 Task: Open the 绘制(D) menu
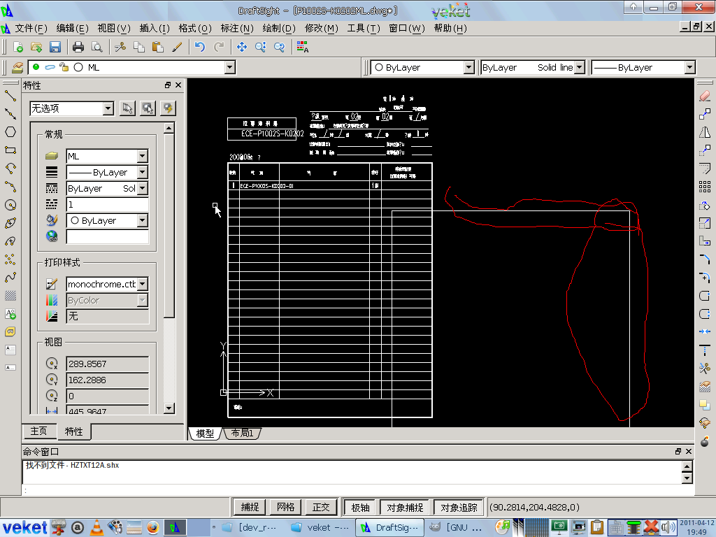pyautogui.click(x=278, y=28)
